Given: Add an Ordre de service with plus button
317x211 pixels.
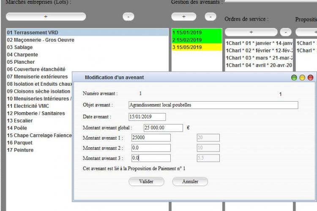Looking at the screenshot, I should pyautogui.click(x=251, y=32).
